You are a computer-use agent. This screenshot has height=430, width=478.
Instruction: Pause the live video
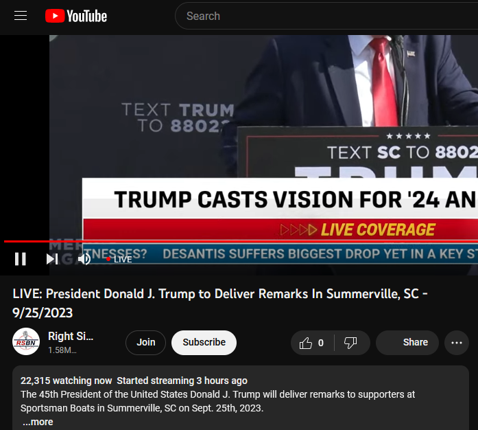[21, 259]
